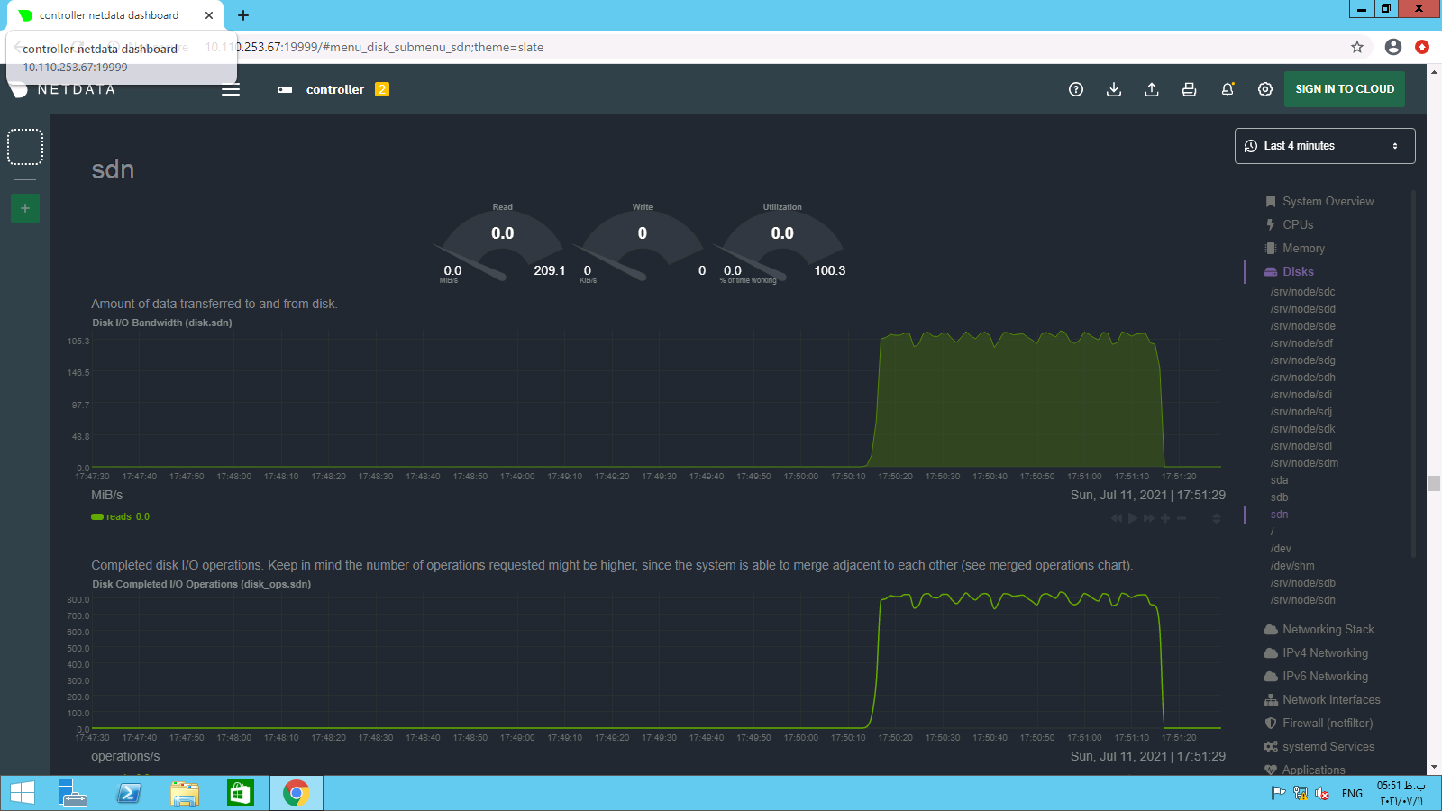Open the alarms bell icon

1228,89
